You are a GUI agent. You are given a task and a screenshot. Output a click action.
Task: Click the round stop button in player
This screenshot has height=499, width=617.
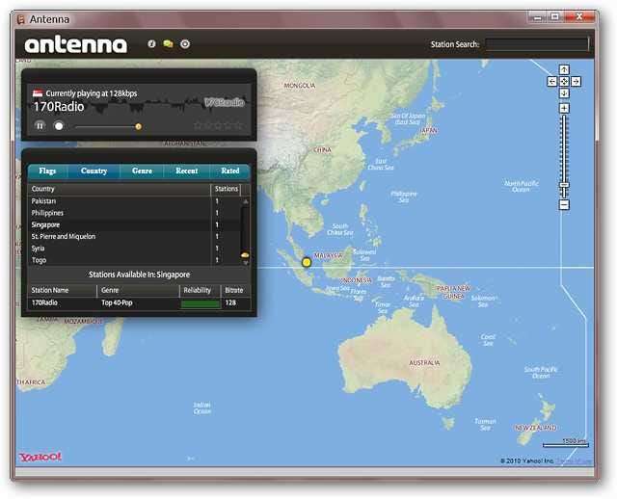59,125
